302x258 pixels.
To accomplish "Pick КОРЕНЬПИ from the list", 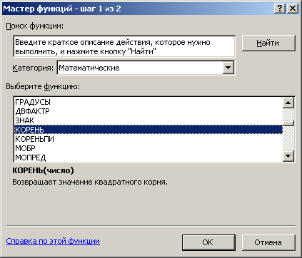I will click(148, 139).
